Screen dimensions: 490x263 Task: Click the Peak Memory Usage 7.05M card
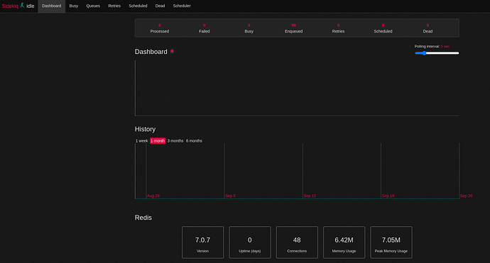click(x=391, y=242)
